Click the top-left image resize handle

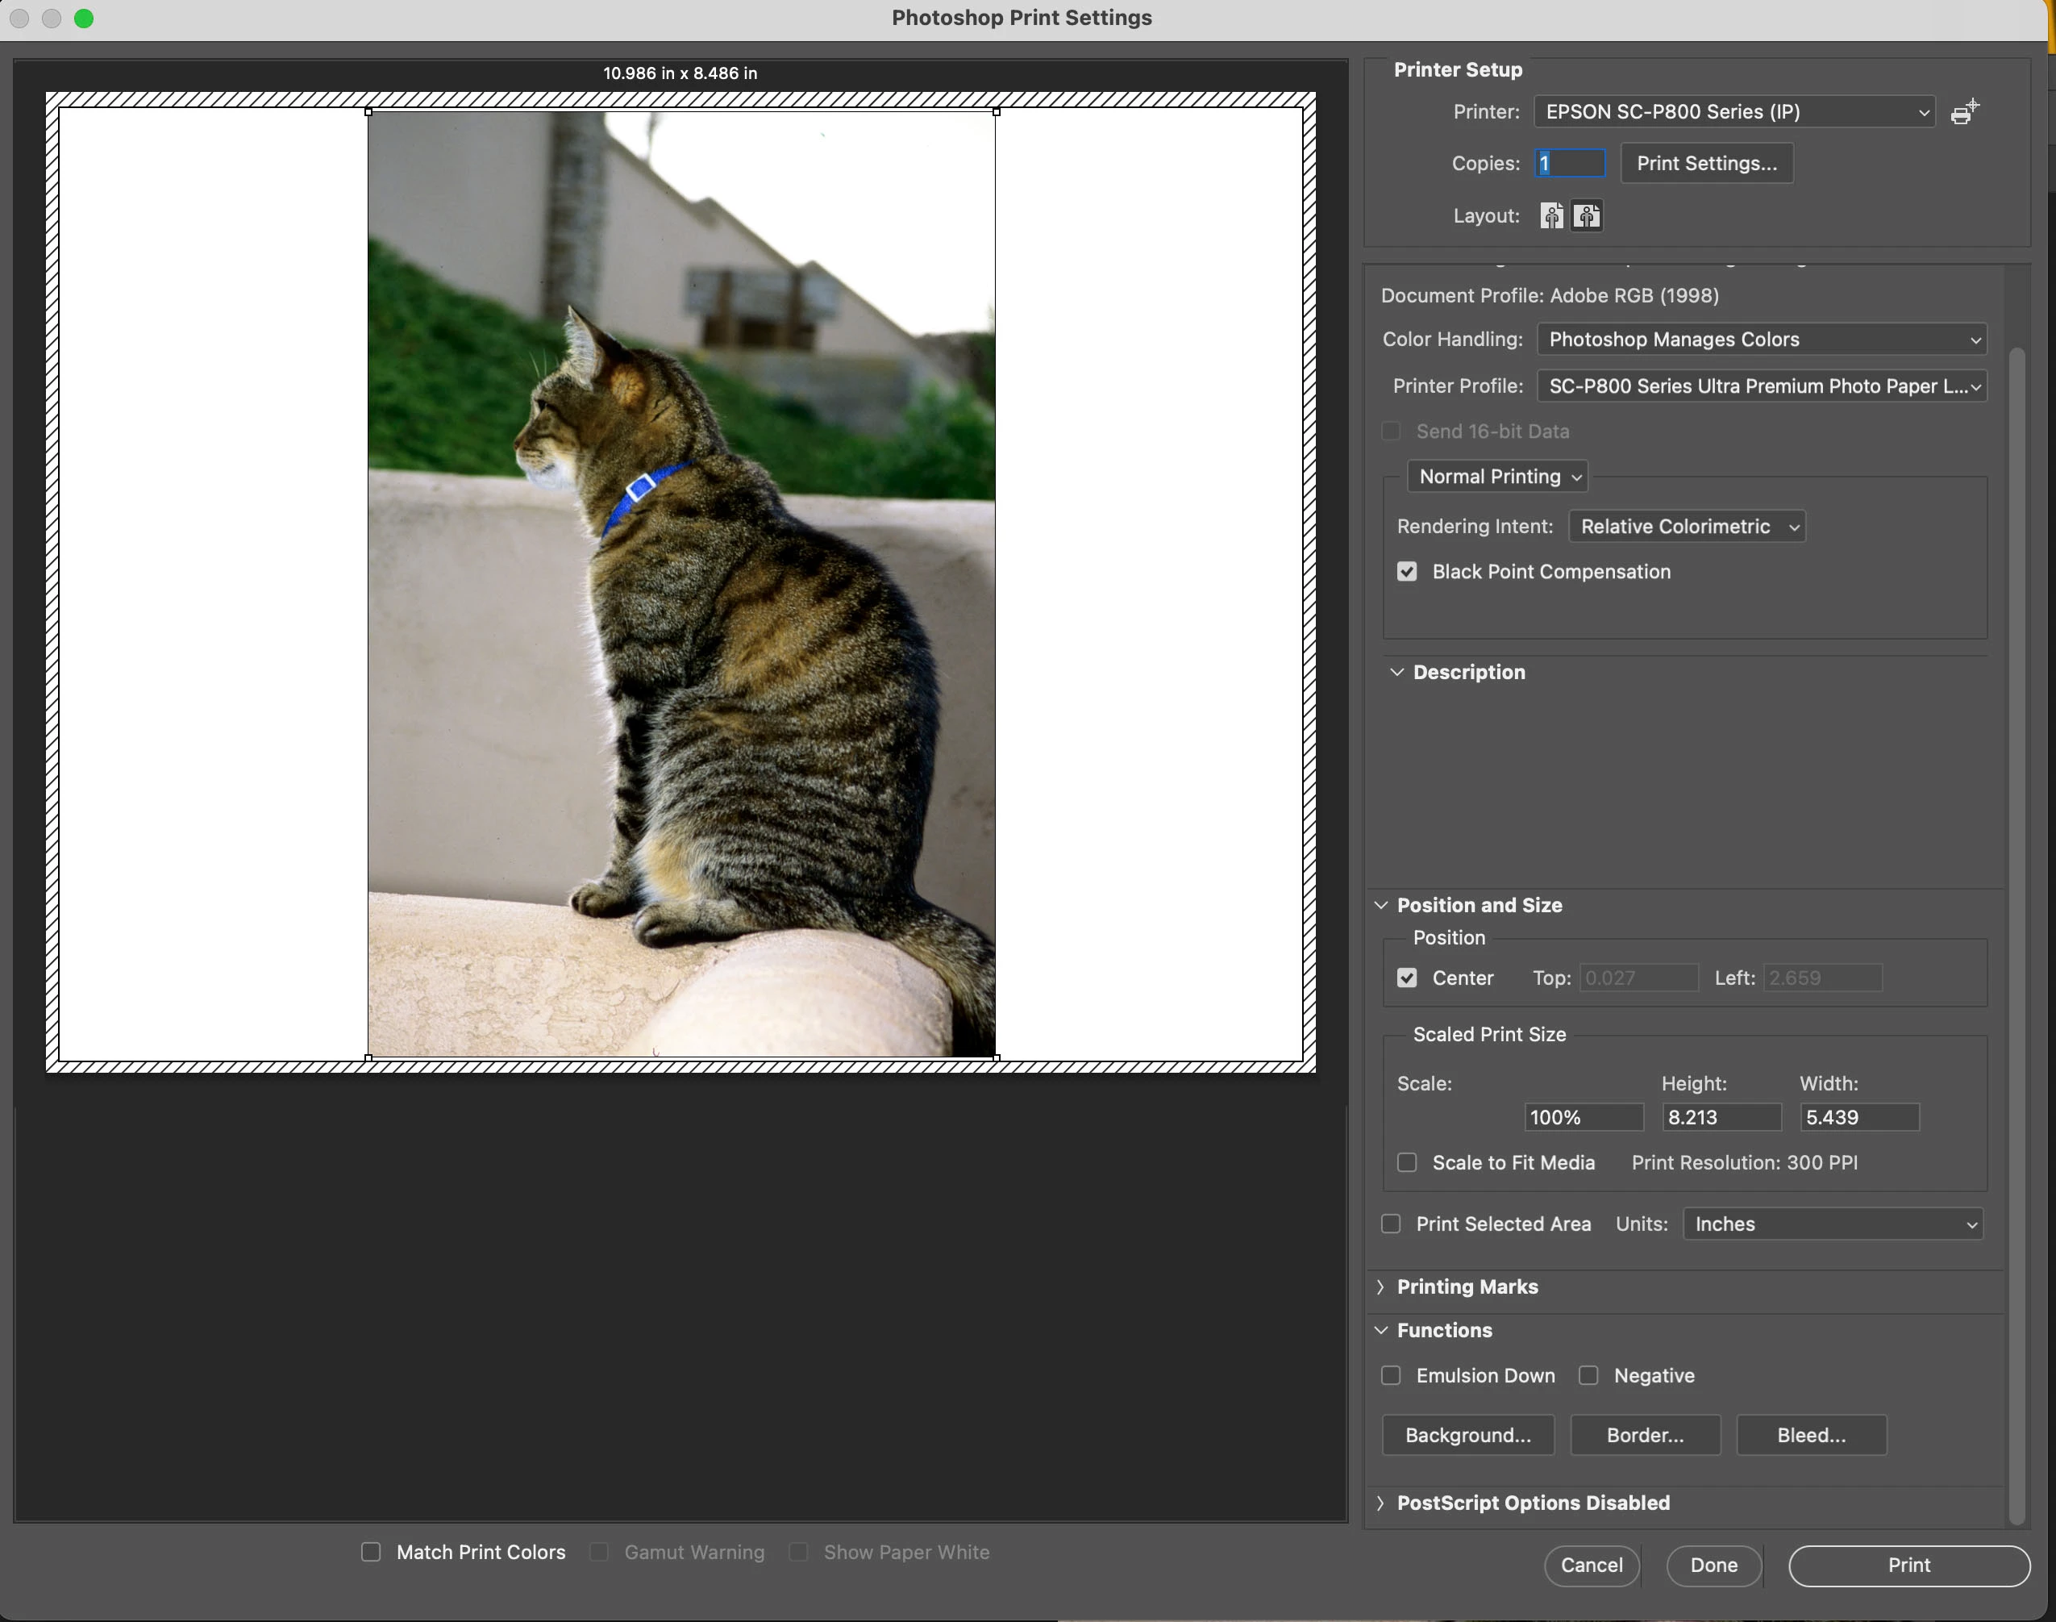369,112
